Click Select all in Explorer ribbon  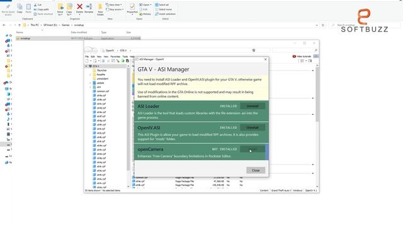click(162, 5)
